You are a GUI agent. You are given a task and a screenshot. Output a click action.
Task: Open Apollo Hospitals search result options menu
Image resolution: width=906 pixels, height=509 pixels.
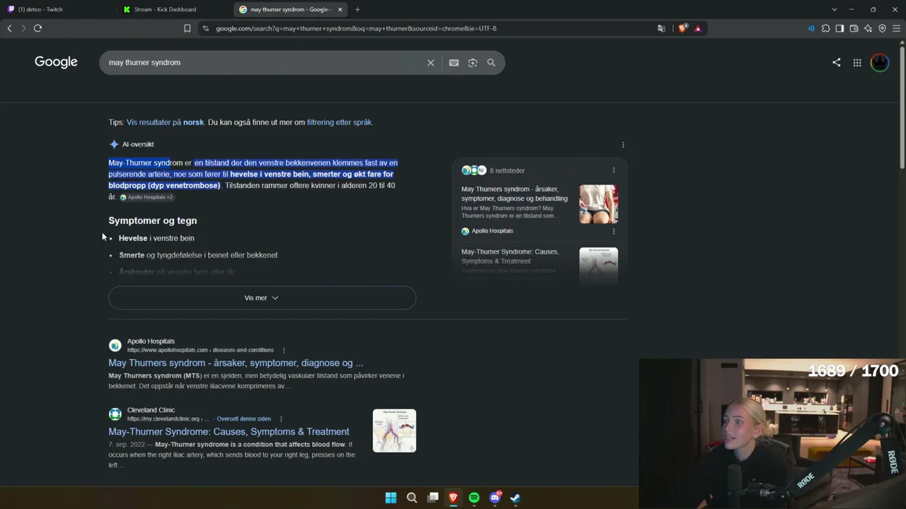point(284,350)
